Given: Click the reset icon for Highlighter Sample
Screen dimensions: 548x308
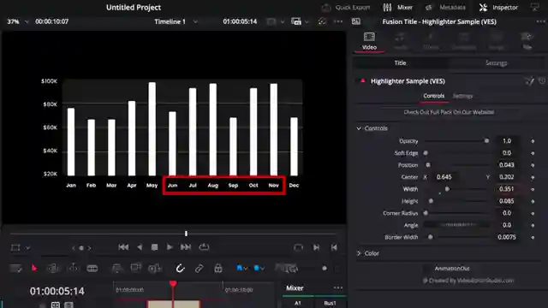Looking at the screenshot, I should 541,81.
